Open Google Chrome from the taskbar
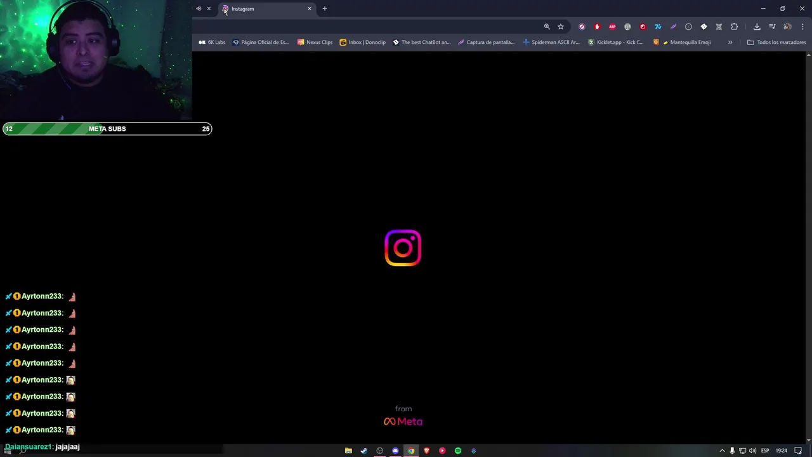Viewport: 812px width, 457px height. click(411, 451)
